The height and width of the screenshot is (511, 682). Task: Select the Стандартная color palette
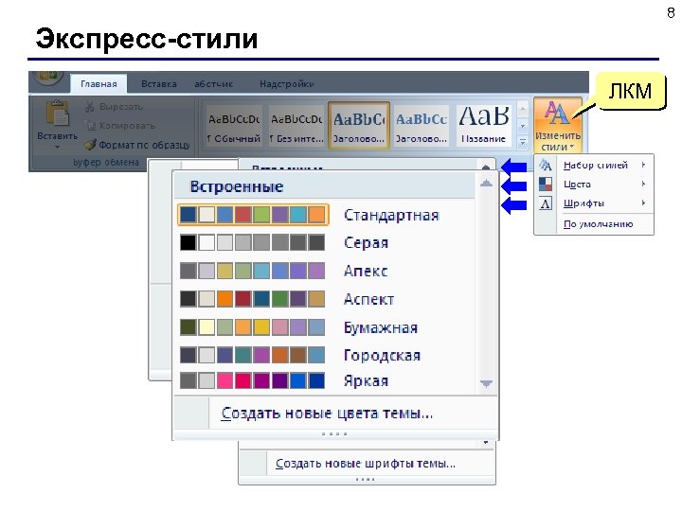click(253, 215)
